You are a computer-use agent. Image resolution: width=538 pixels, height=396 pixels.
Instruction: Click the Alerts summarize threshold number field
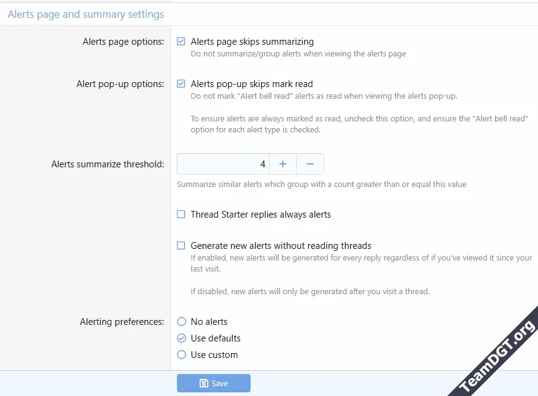(x=224, y=164)
